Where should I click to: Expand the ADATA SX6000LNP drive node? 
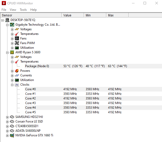pyautogui.click(x=7, y=131)
